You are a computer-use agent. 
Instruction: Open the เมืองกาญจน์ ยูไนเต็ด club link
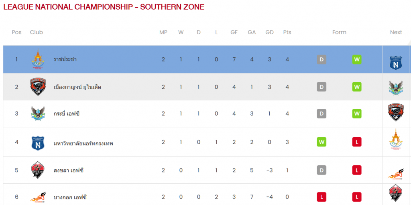point(77,87)
